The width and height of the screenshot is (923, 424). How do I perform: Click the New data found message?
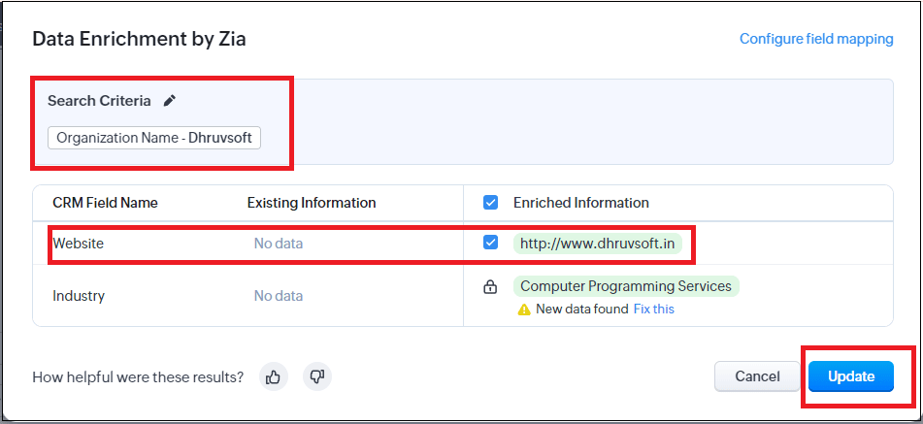click(x=582, y=309)
